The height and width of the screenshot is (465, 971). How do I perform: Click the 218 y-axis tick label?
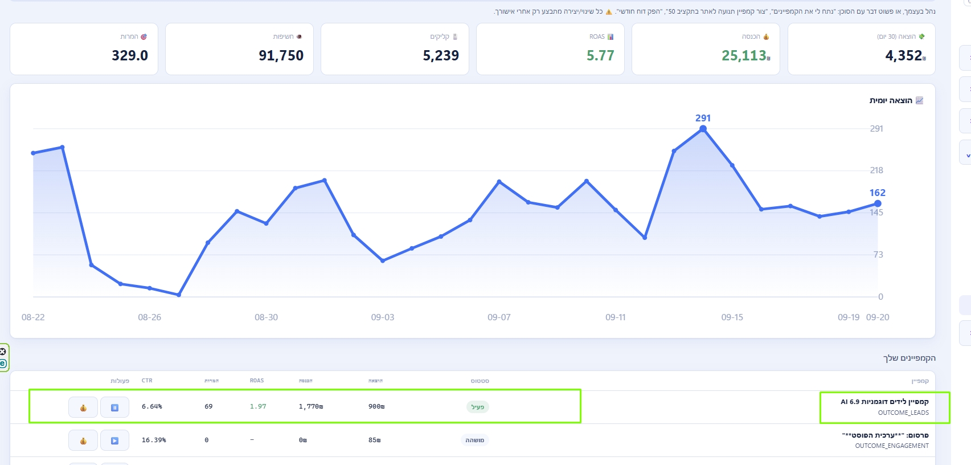tap(876, 170)
